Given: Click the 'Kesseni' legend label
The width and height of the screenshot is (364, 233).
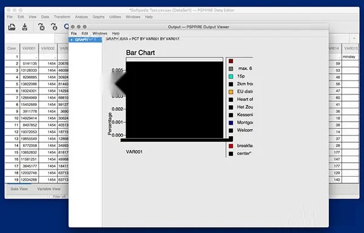Looking at the screenshot, I should (245, 114).
